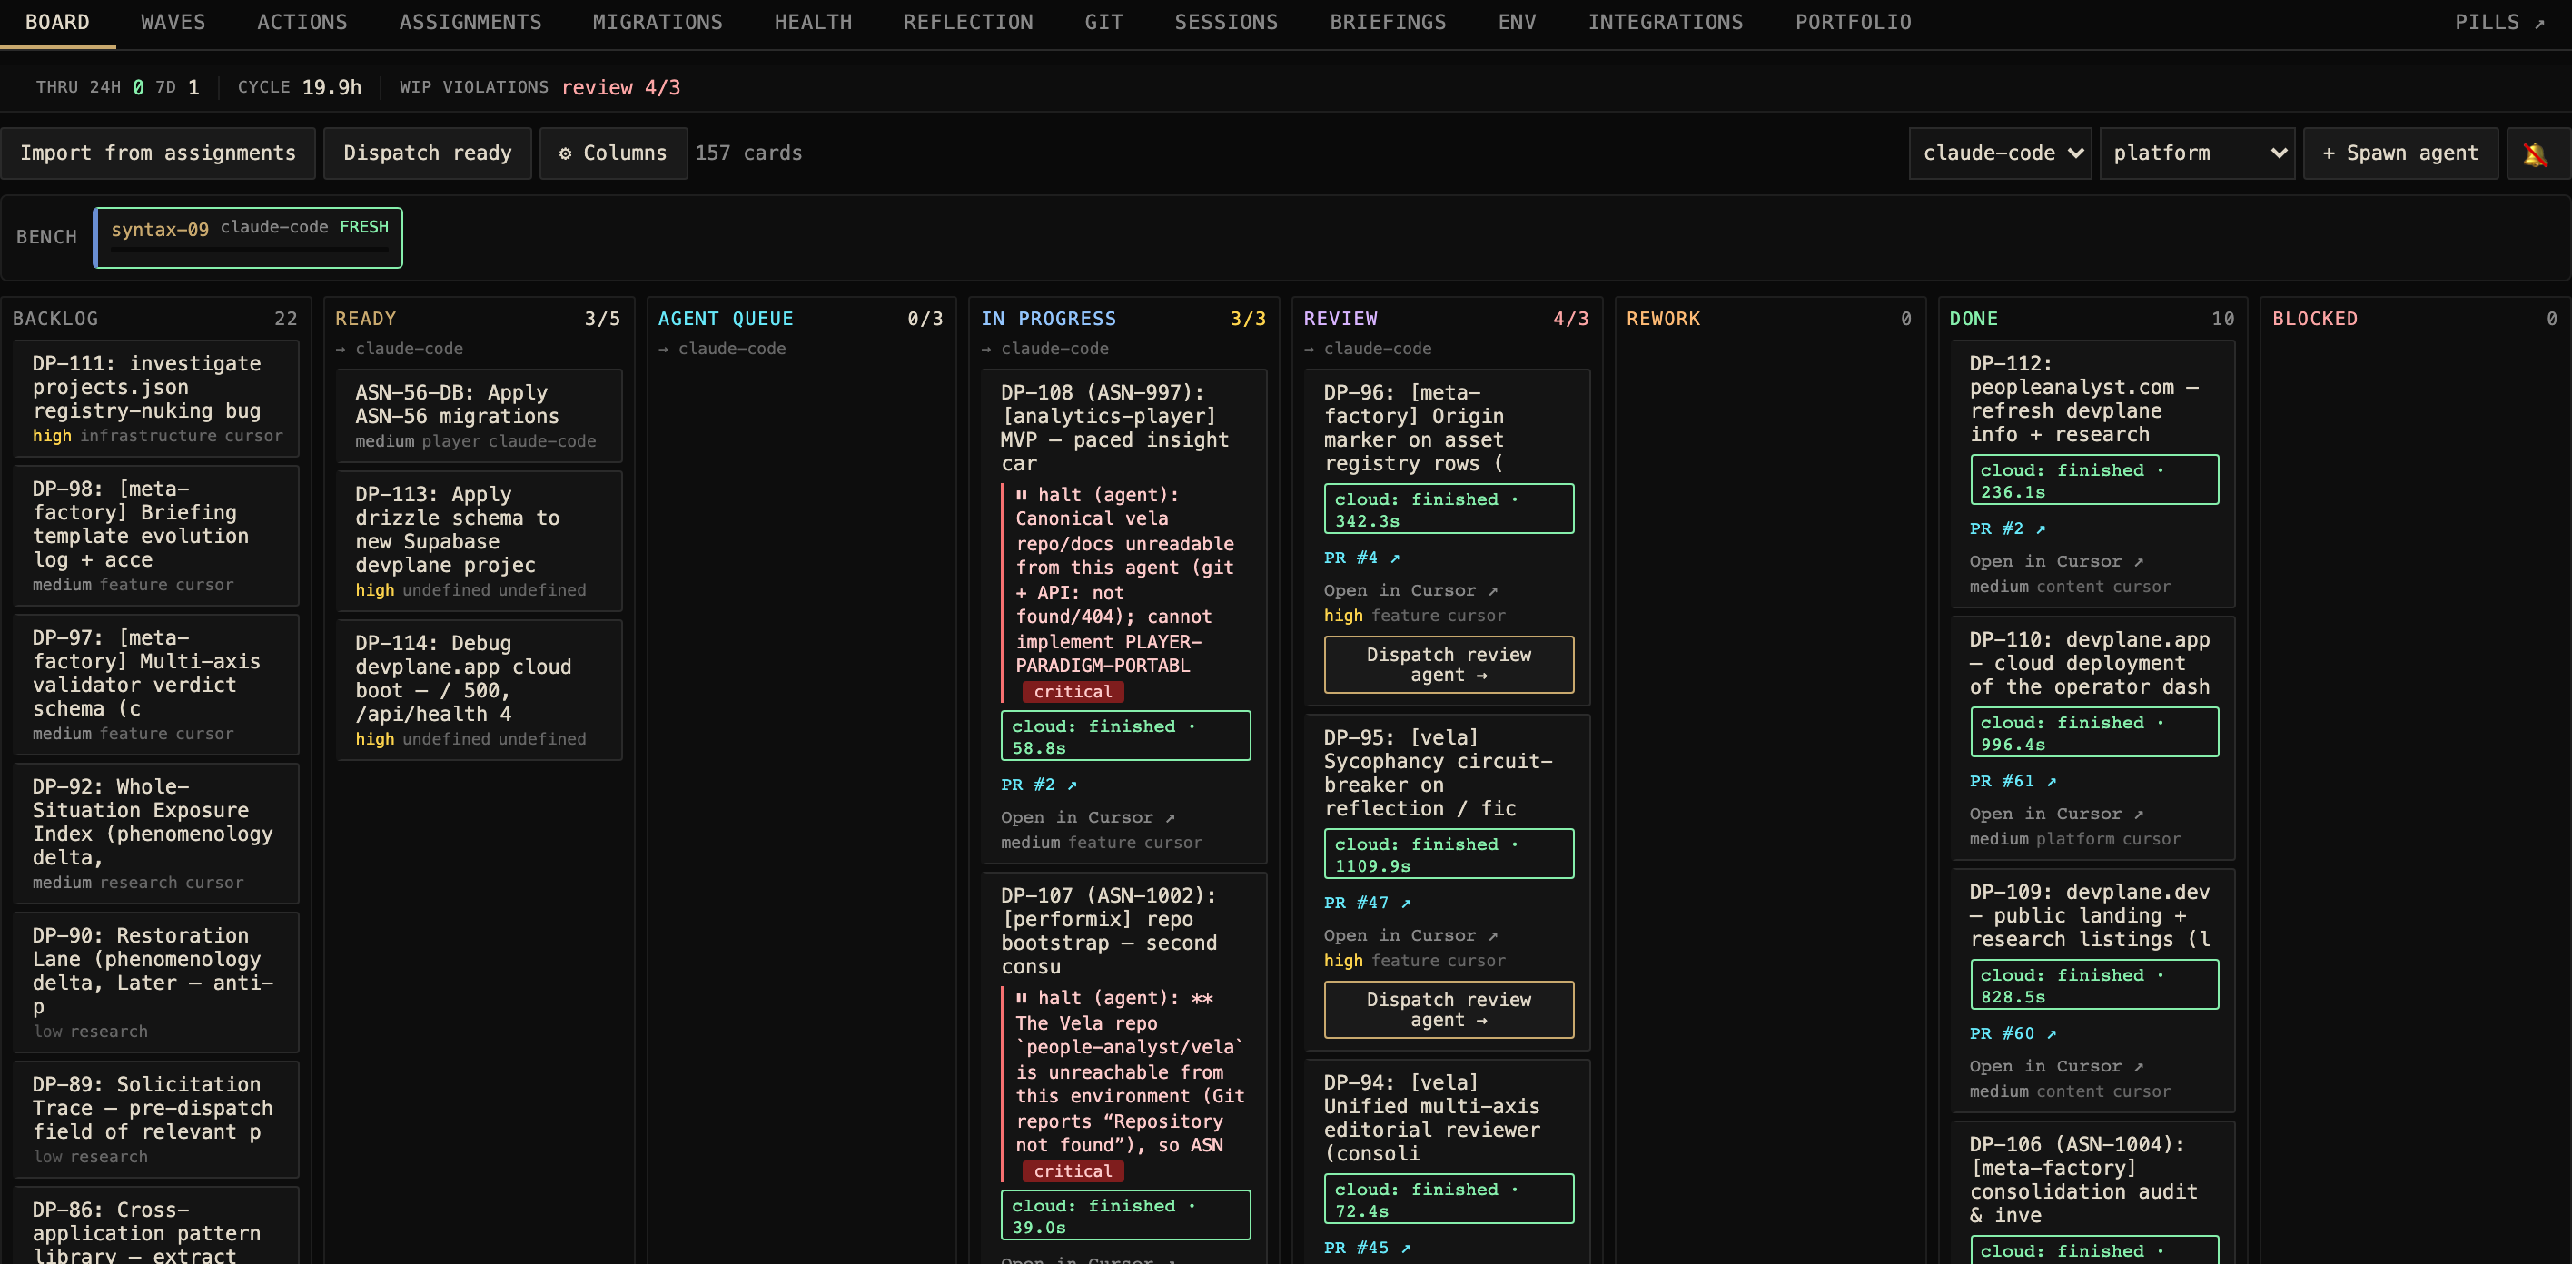
Task: Open backlog card DP-97 Multi-axis validator
Action: (x=156, y=684)
